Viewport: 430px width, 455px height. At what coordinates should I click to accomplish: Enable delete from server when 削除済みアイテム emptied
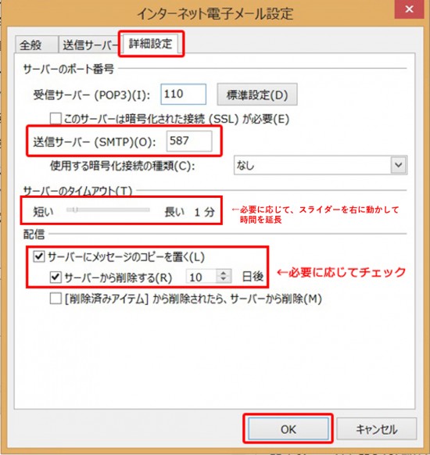[56, 299]
